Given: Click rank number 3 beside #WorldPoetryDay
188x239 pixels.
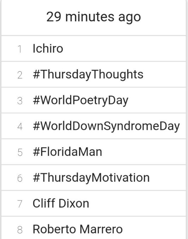Looking at the screenshot, I should (20, 101).
